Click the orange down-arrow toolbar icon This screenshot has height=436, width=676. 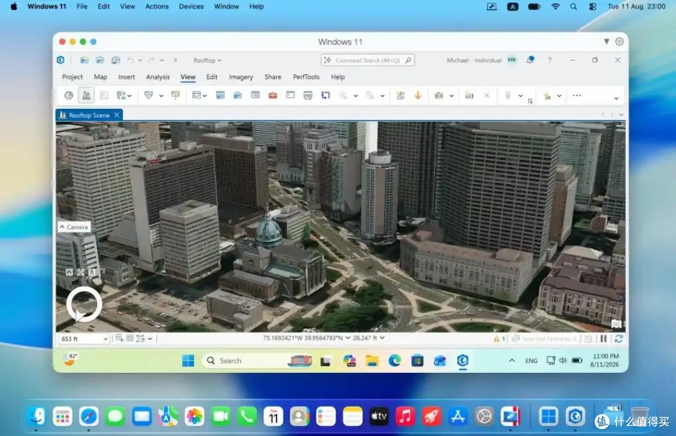point(417,96)
